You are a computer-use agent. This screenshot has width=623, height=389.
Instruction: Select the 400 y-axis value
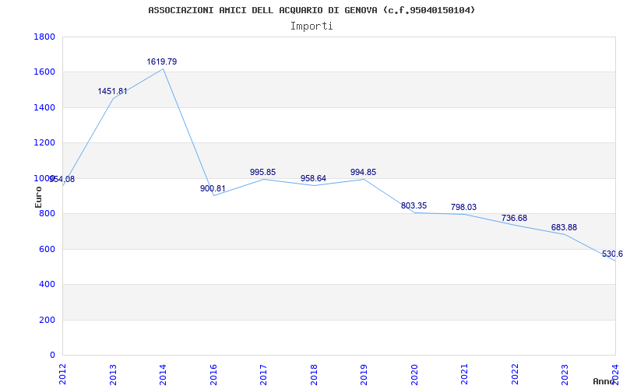click(x=47, y=285)
